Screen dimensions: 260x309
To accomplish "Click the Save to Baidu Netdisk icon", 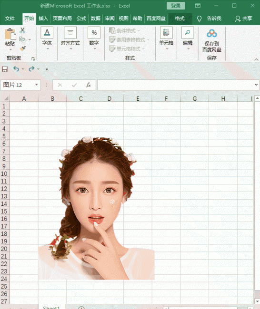I will click(212, 33).
